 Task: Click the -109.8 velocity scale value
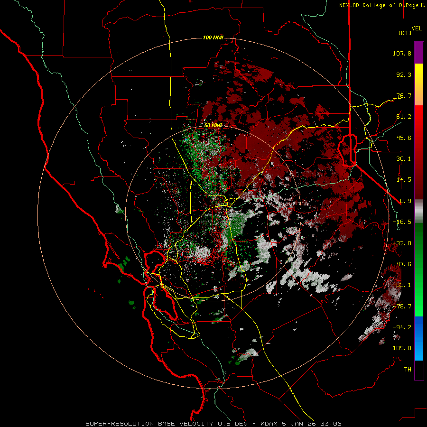[400, 348]
